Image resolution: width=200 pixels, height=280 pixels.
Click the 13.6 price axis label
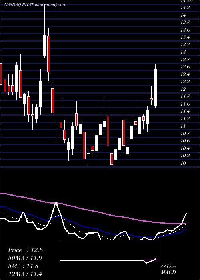click(185, 30)
